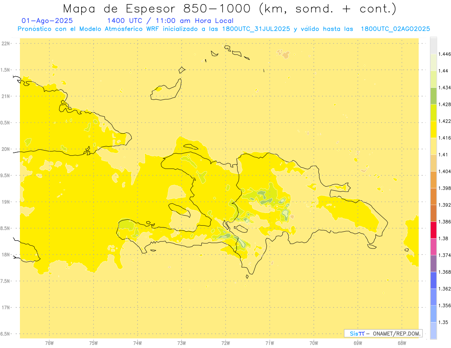Click the bright yellow legend swatch between 1.416 and 1.422

coord(433,129)
